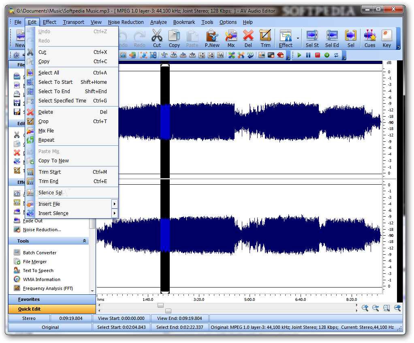The height and width of the screenshot is (343, 414).
Task: Click the blue selected region in upper waveform
Action: (165, 121)
